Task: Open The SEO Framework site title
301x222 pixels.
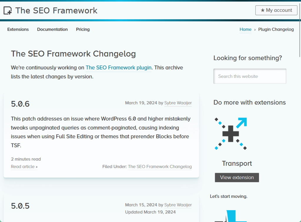Action: 56,10
